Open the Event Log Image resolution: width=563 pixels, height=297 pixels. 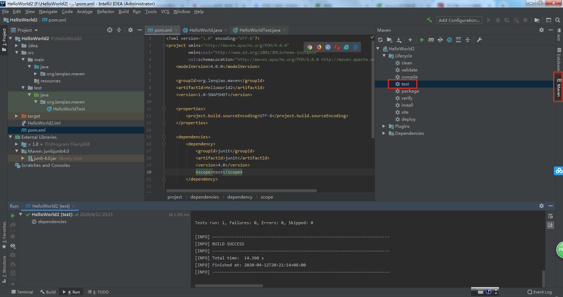point(539,292)
